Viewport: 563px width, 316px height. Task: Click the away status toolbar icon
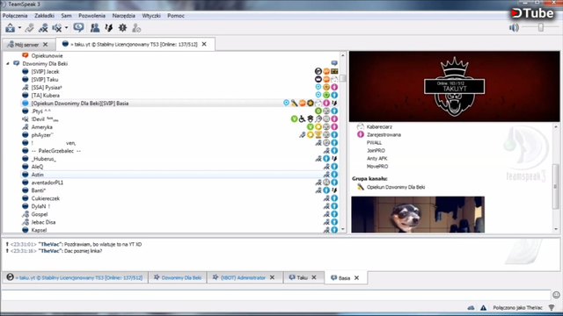pyautogui.click(x=10, y=28)
